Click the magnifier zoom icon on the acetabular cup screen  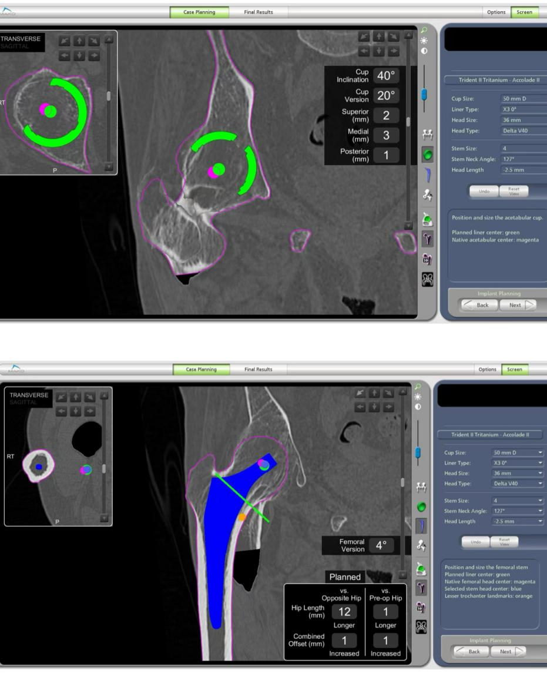pos(424,31)
